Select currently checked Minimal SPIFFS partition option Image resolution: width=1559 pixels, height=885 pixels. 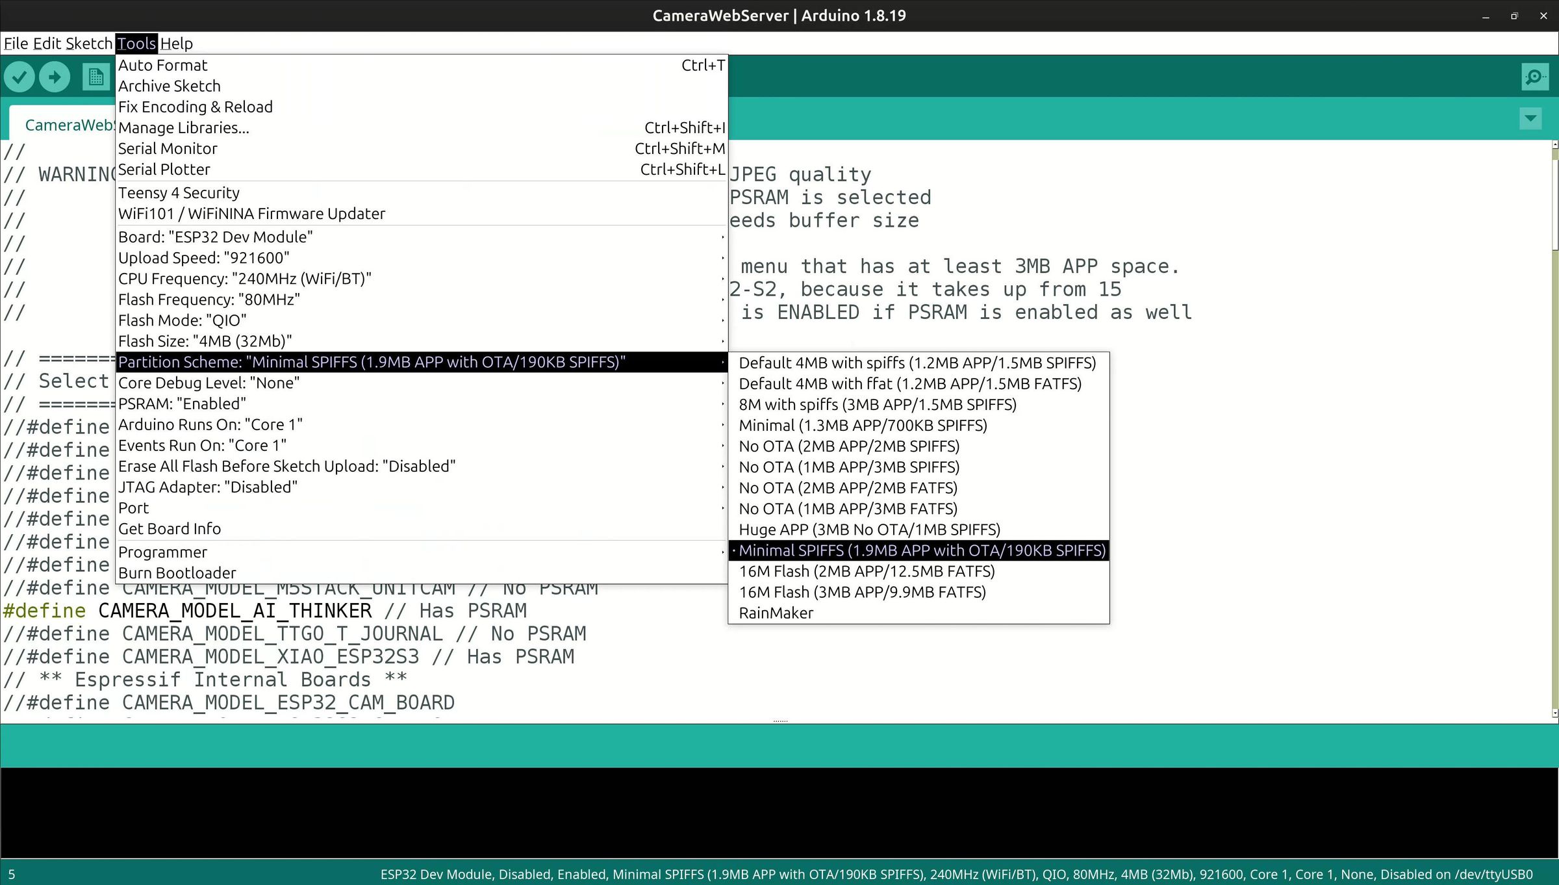[921, 550]
